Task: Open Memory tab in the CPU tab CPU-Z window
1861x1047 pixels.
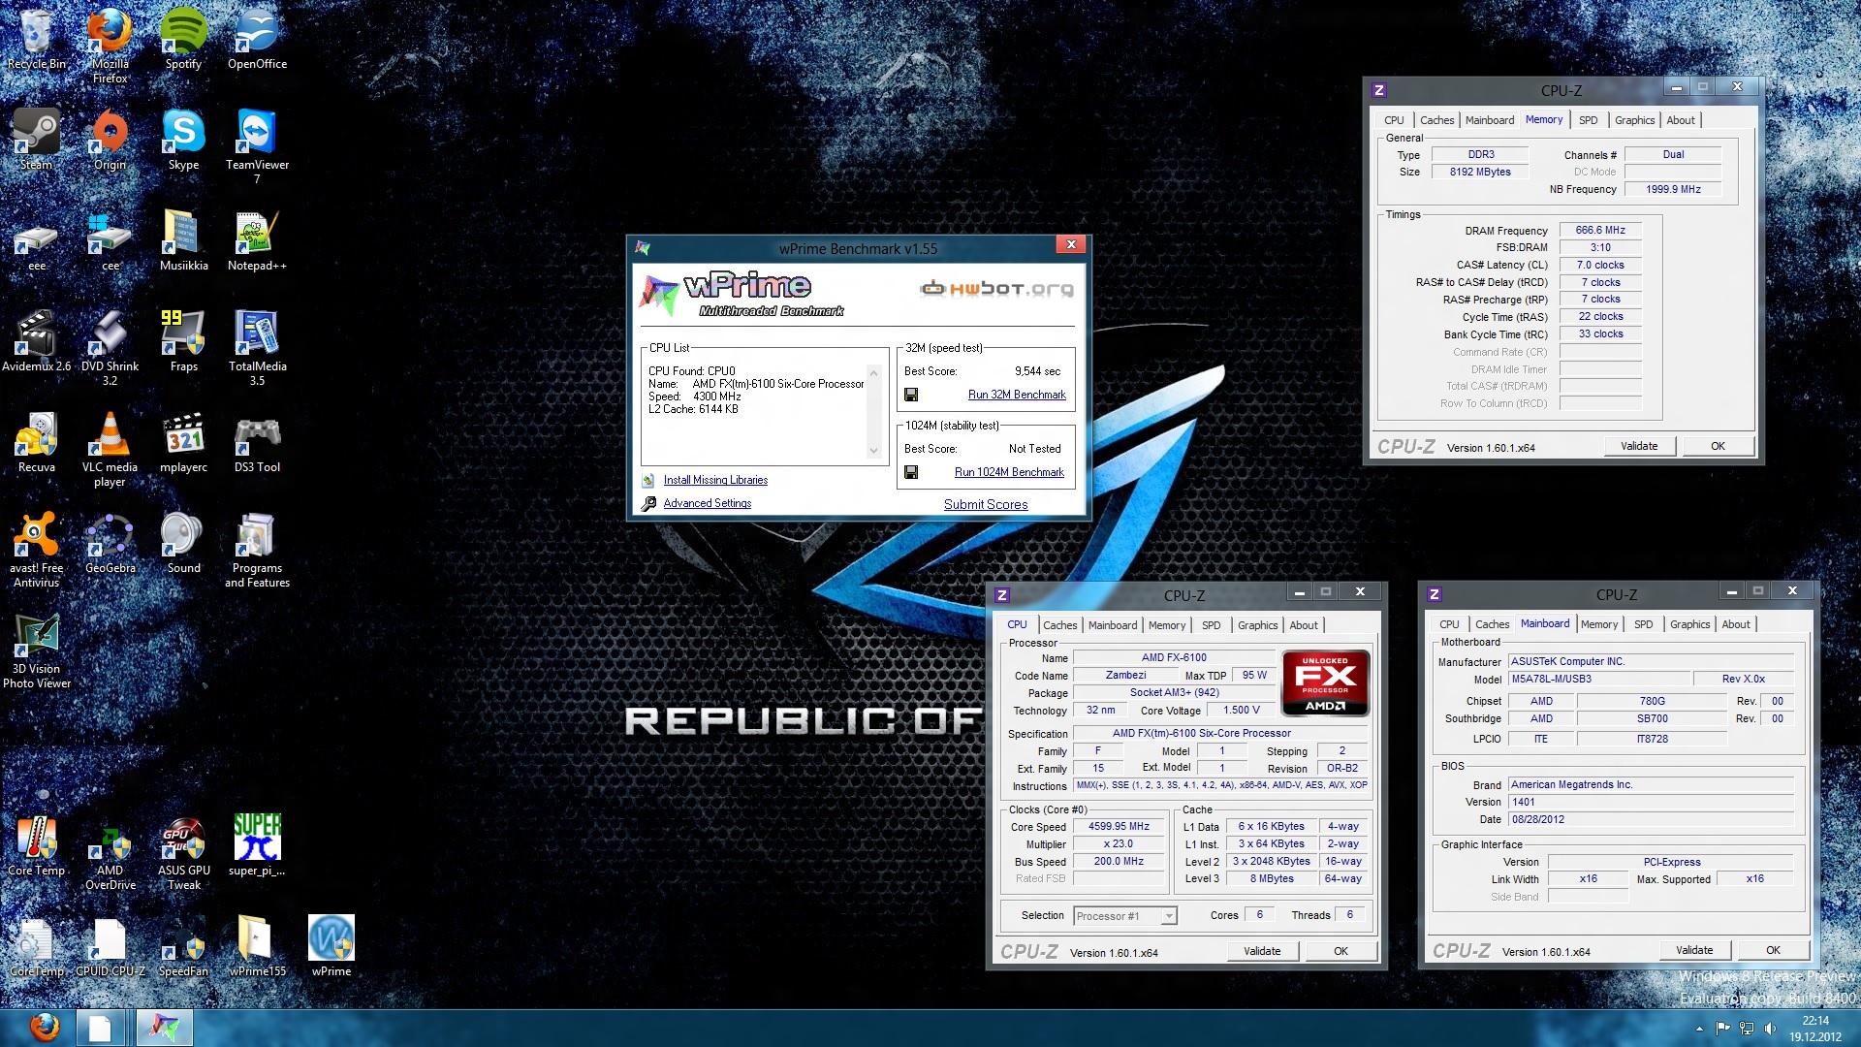Action: click(1167, 625)
